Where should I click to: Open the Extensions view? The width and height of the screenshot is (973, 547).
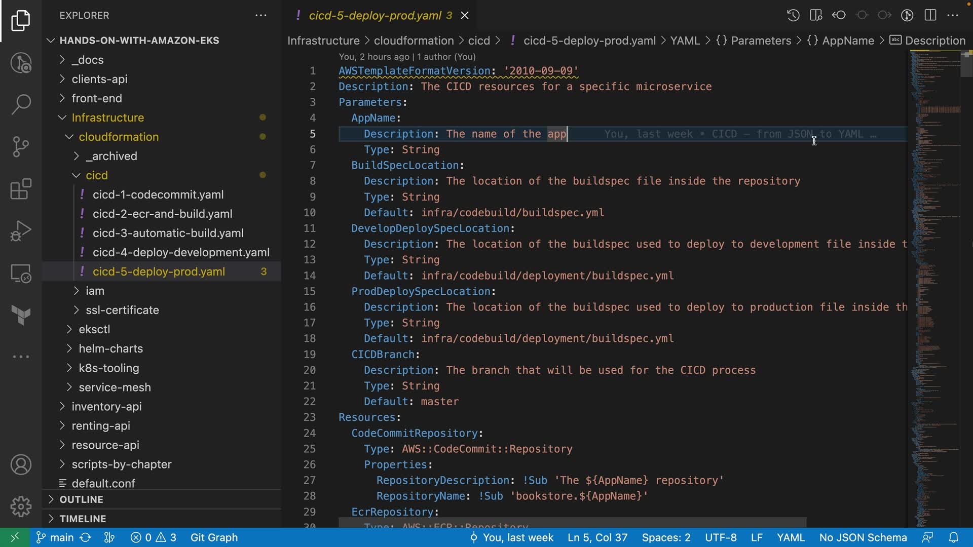tap(21, 189)
